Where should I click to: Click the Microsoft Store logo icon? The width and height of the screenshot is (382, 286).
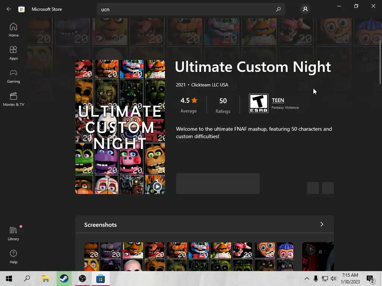(x=21, y=9)
